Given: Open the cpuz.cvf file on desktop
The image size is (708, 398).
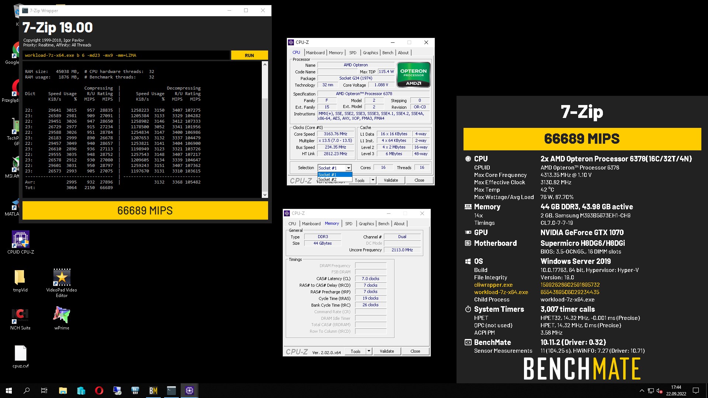Looking at the screenshot, I should coord(20,356).
